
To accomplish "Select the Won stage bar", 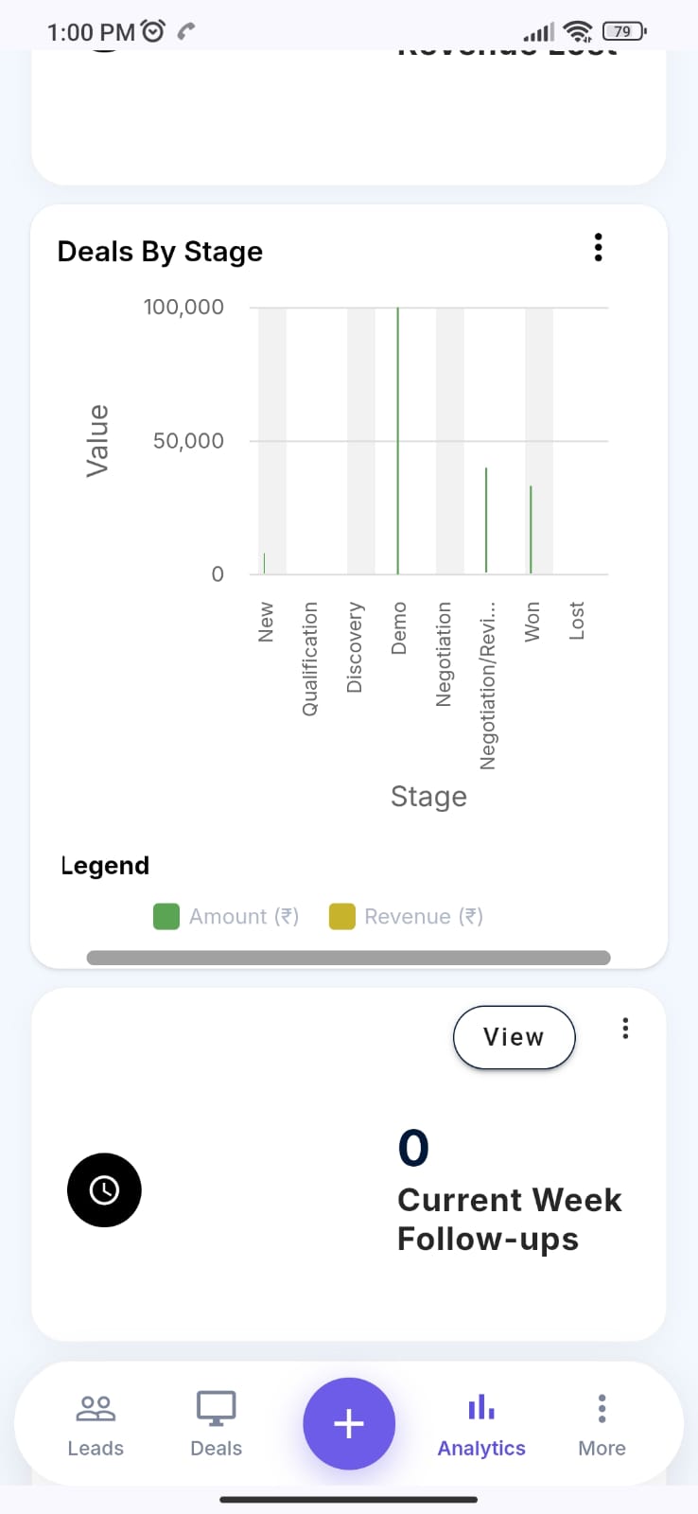I will [x=531, y=530].
